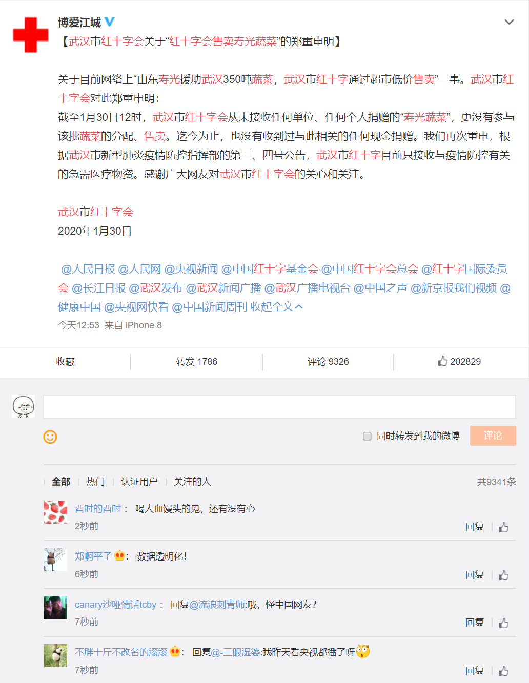Click the crown badge next to 不胖十斤不改名的滚滚
The image size is (529, 683).
click(x=175, y=652)
